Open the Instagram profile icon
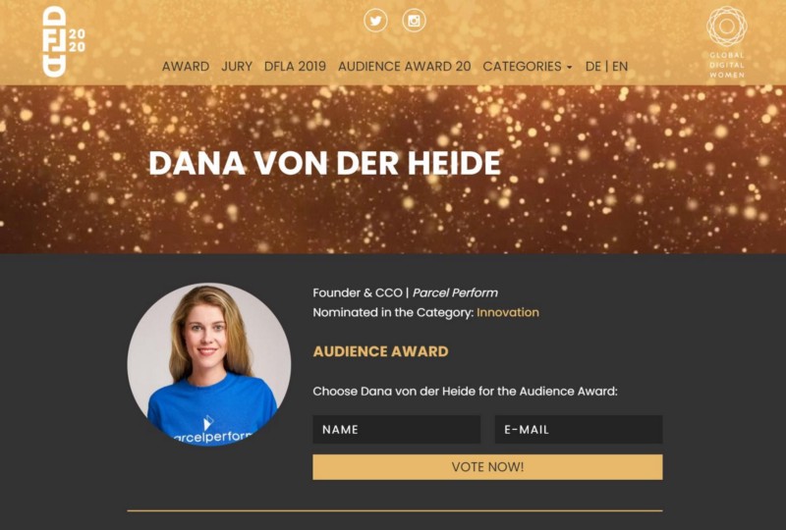Screen dimensions: 786x530 coord(414,21)
